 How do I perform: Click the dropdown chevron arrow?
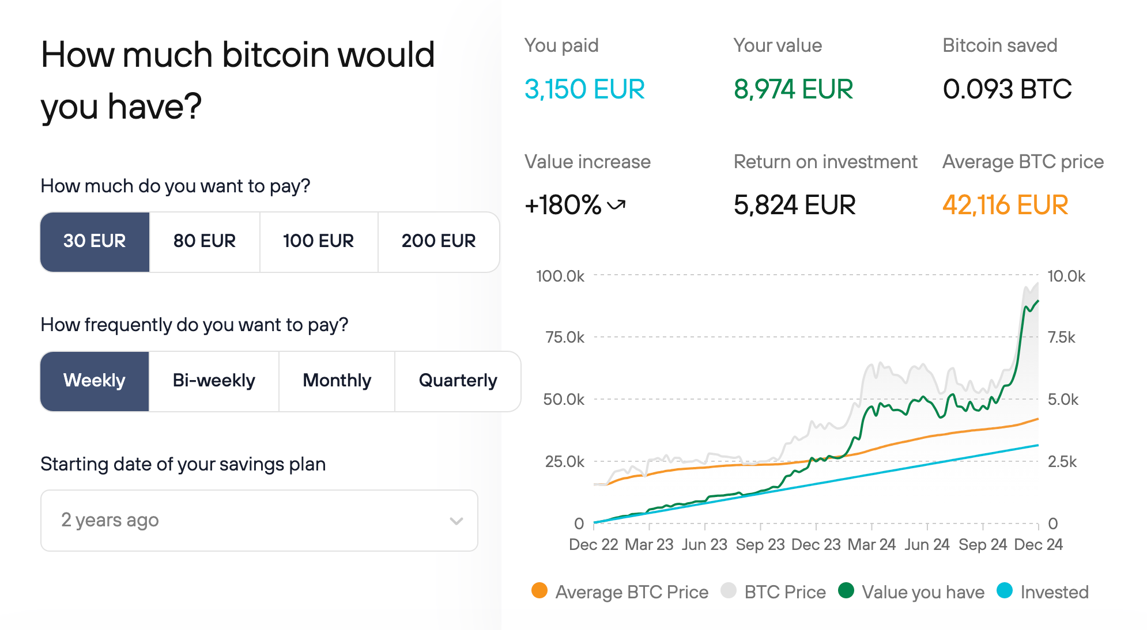(456, 521)
